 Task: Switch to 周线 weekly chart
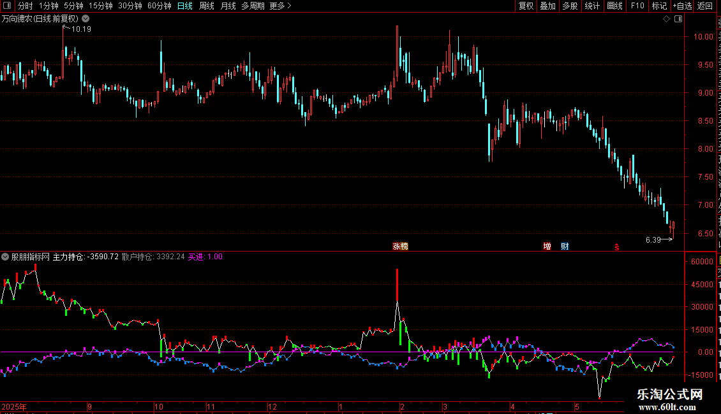tap(207, 6)
